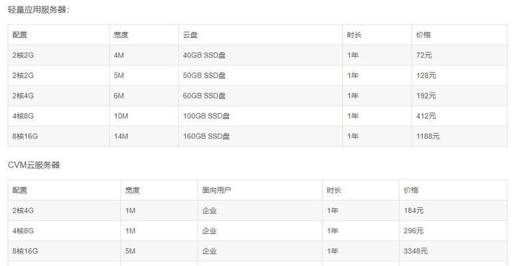Select the 184元 price cell
The height and width of the screenshot is (266, 516).
coord(414,211)
